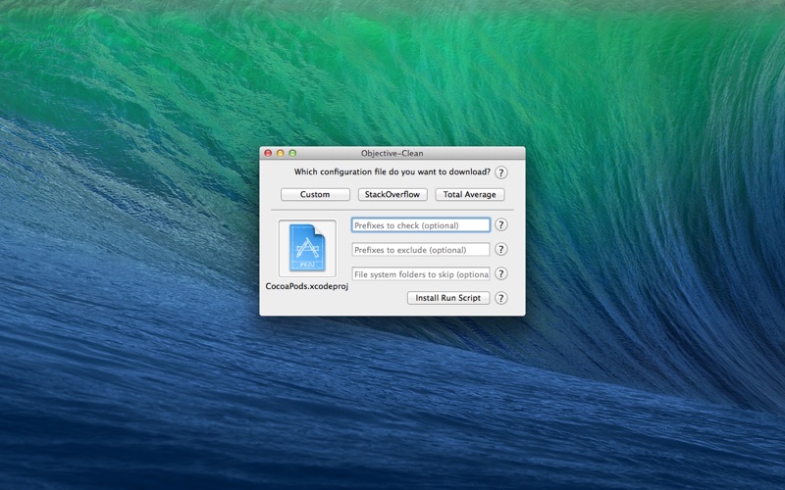
Task: Click the CocoaPods.xcodeproj file name
Action: tap(307, 286)
